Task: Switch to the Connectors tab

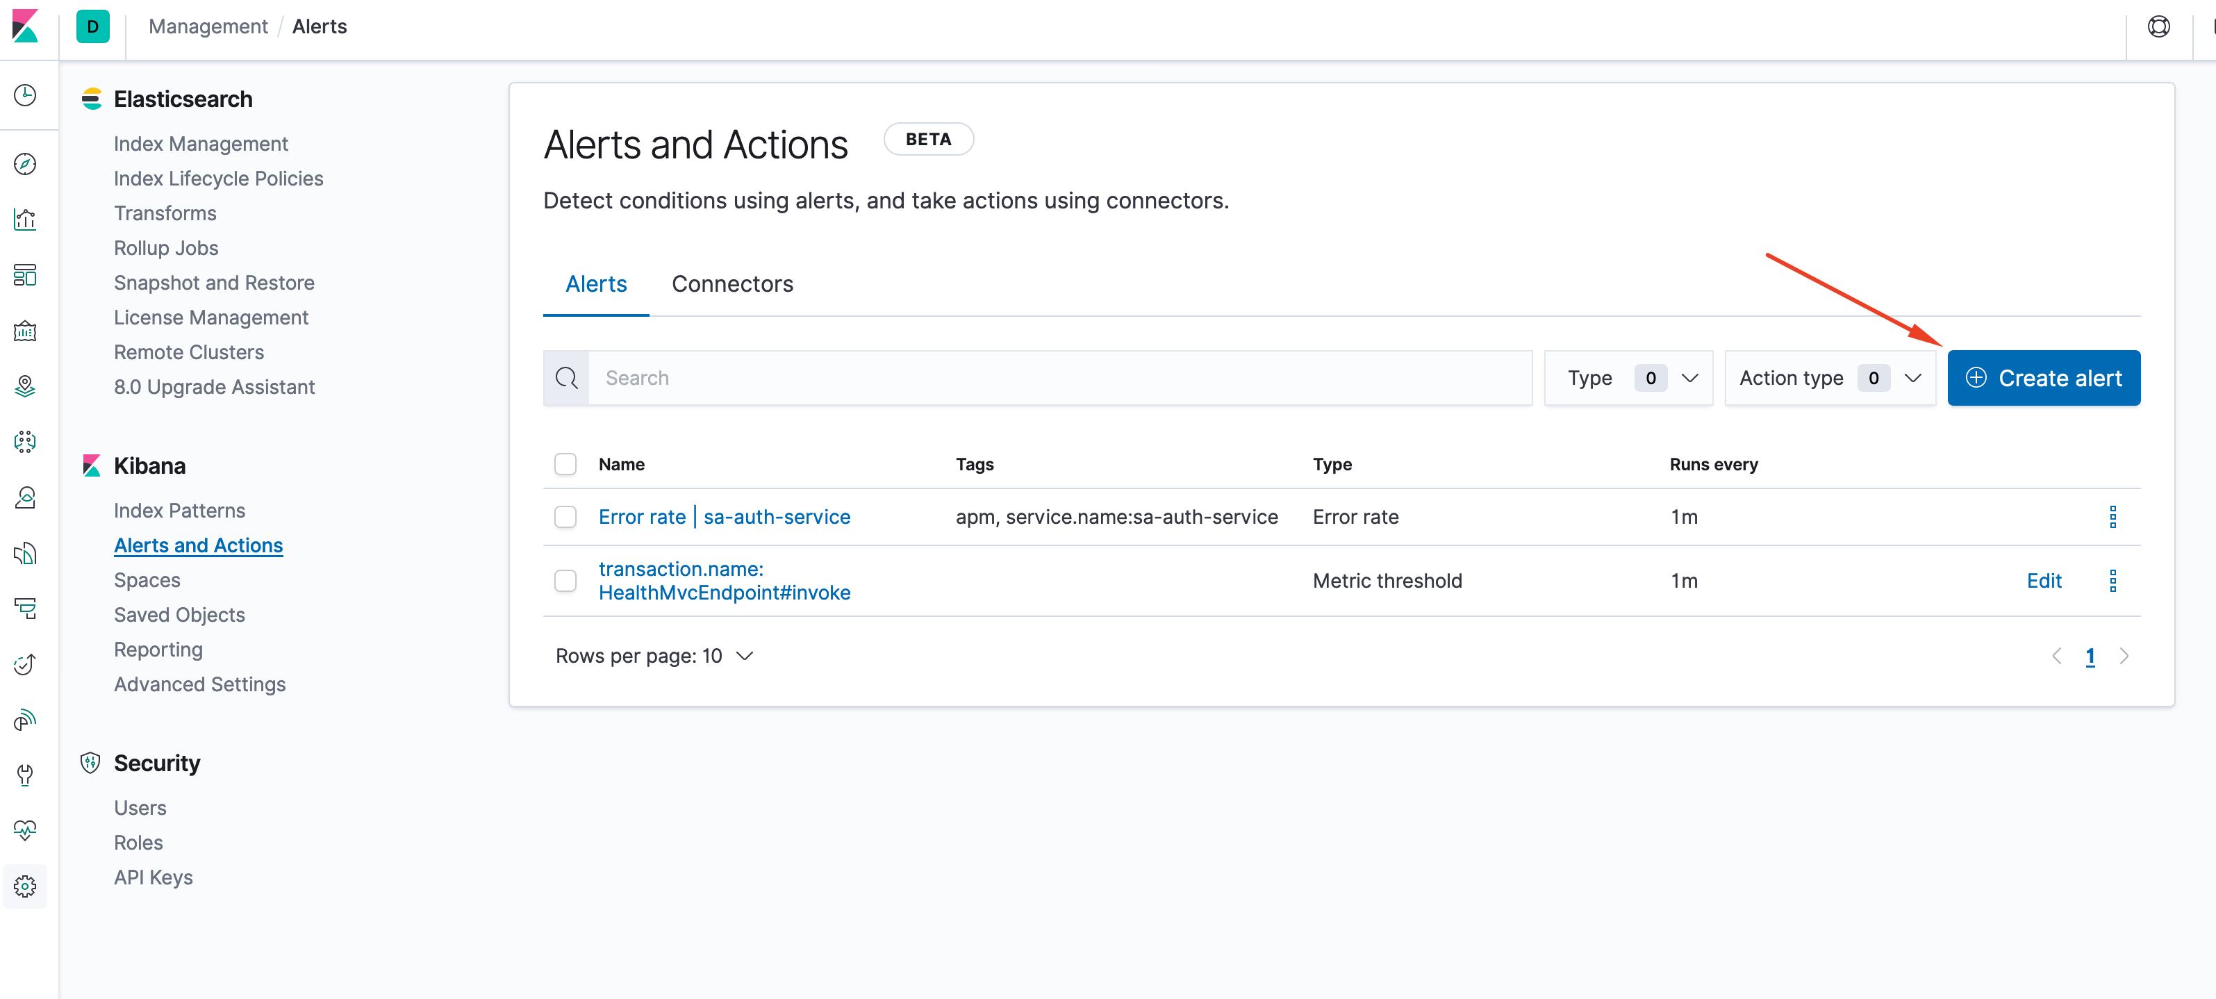Action: [732, 284]
